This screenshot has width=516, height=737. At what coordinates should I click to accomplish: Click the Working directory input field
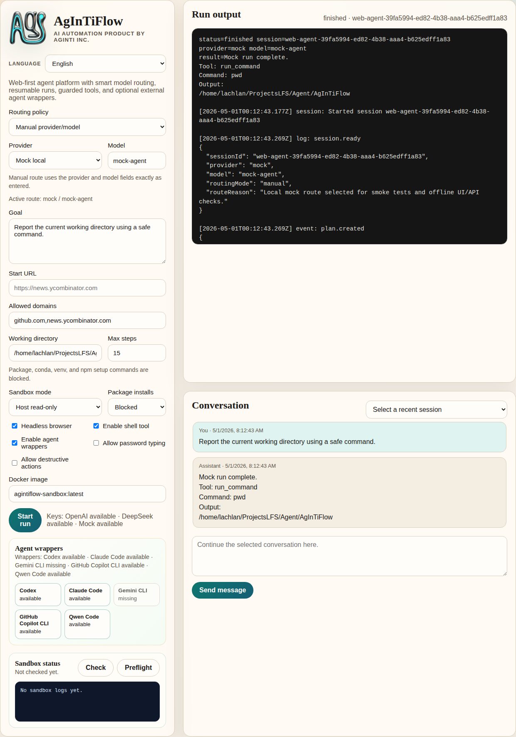(55, 353)
